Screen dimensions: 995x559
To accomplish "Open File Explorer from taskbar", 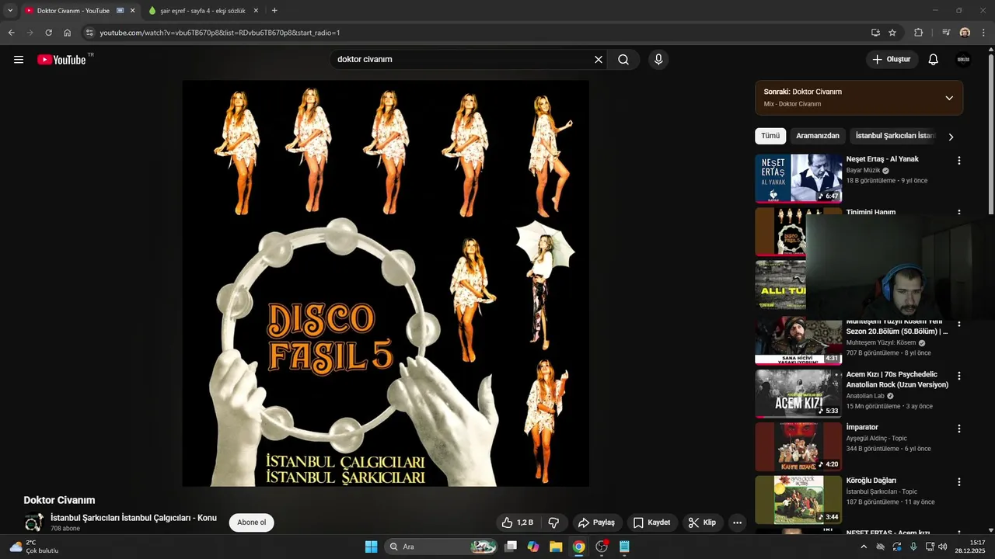I will click(x=556, y=547).
